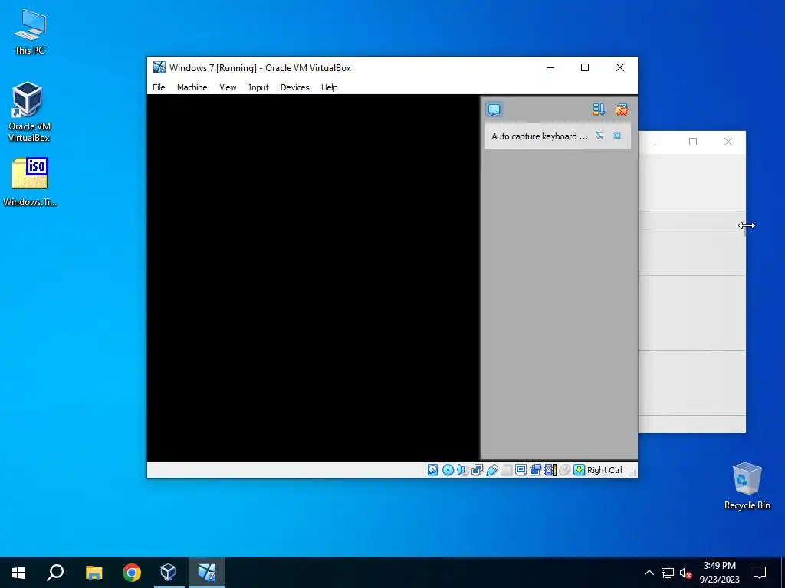
Task: Click the muted volume icon in system tray
Action: click(x=686, y=573)
